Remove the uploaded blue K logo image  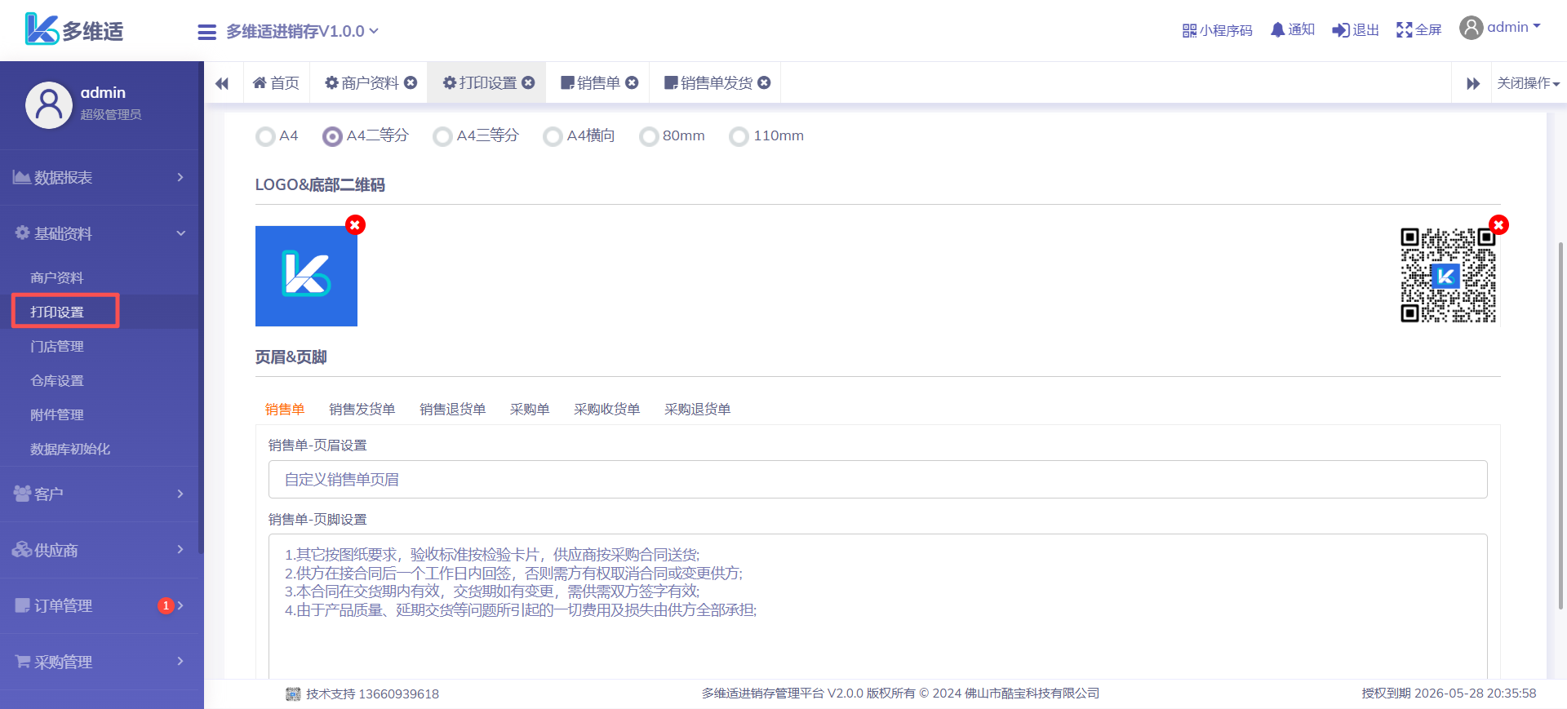point(355,225)
